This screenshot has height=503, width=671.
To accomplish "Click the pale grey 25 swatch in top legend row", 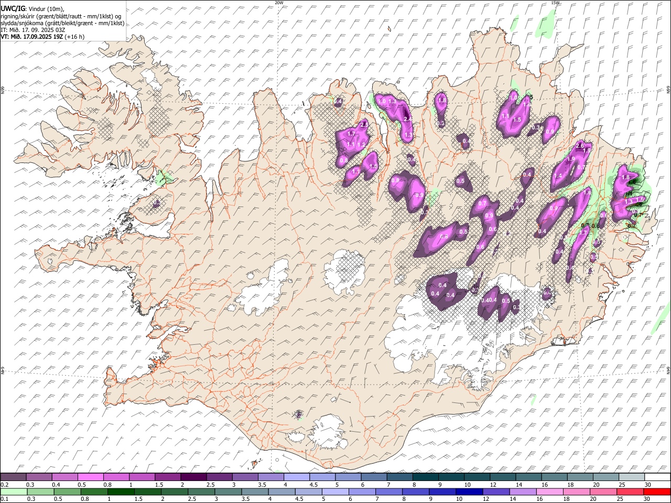I will [x=631, y=477].
